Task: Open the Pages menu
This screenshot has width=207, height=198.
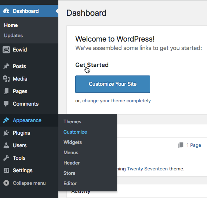Action: tap(20, 91)
